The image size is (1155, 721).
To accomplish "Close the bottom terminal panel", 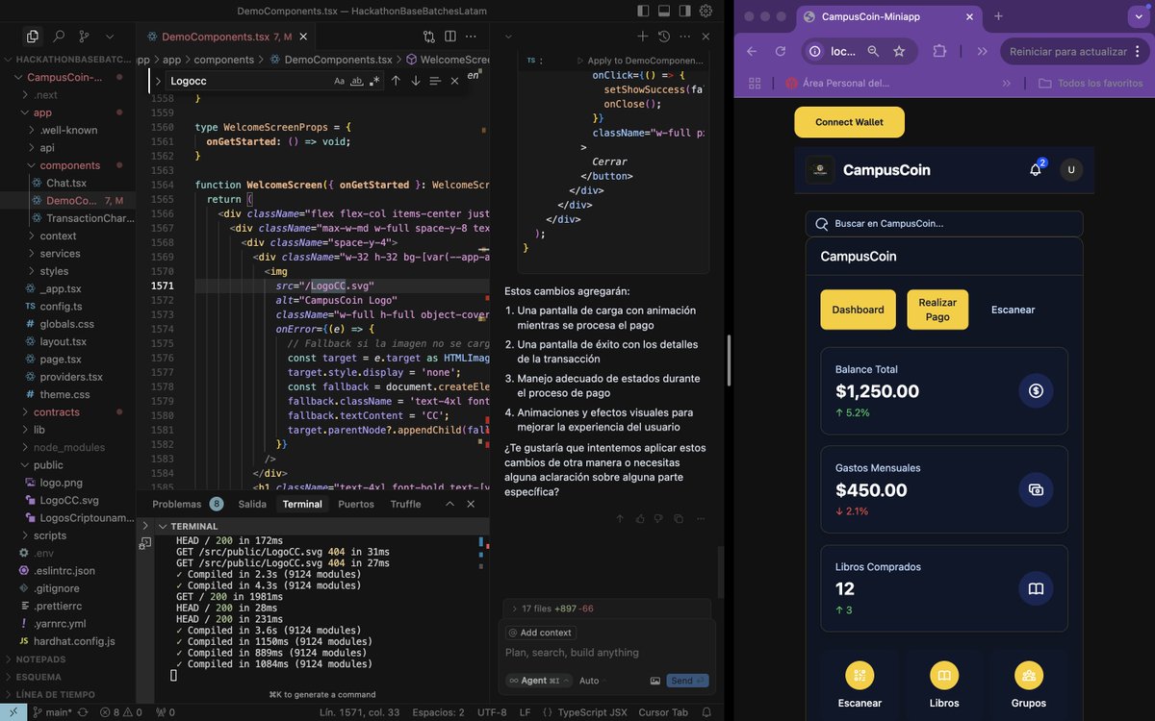I will coord(471,504).
